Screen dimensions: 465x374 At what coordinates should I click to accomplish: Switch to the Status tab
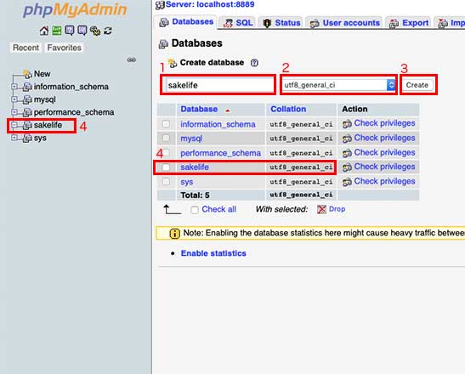click(281, 23)
